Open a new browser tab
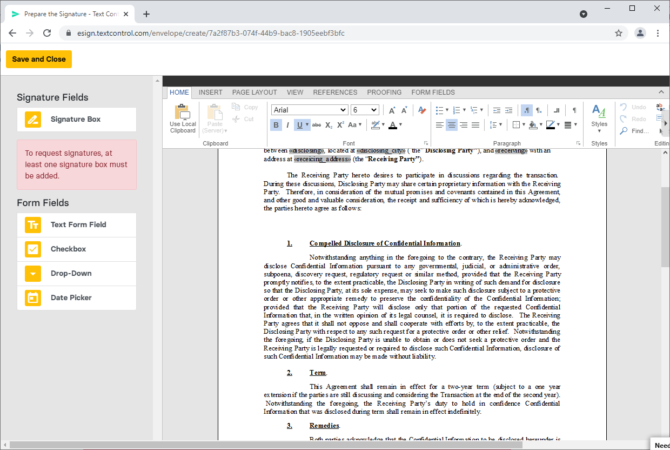The image size is (670, 450). 146,14
